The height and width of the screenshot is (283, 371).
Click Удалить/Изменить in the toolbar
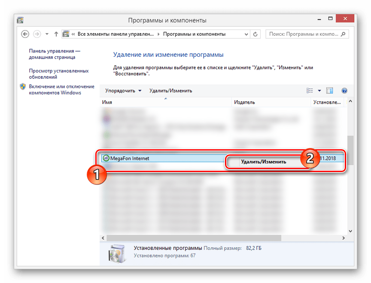[x=170, y=91]
